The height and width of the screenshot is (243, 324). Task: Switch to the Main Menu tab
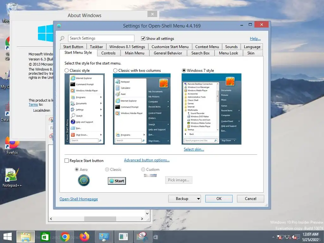134,53
